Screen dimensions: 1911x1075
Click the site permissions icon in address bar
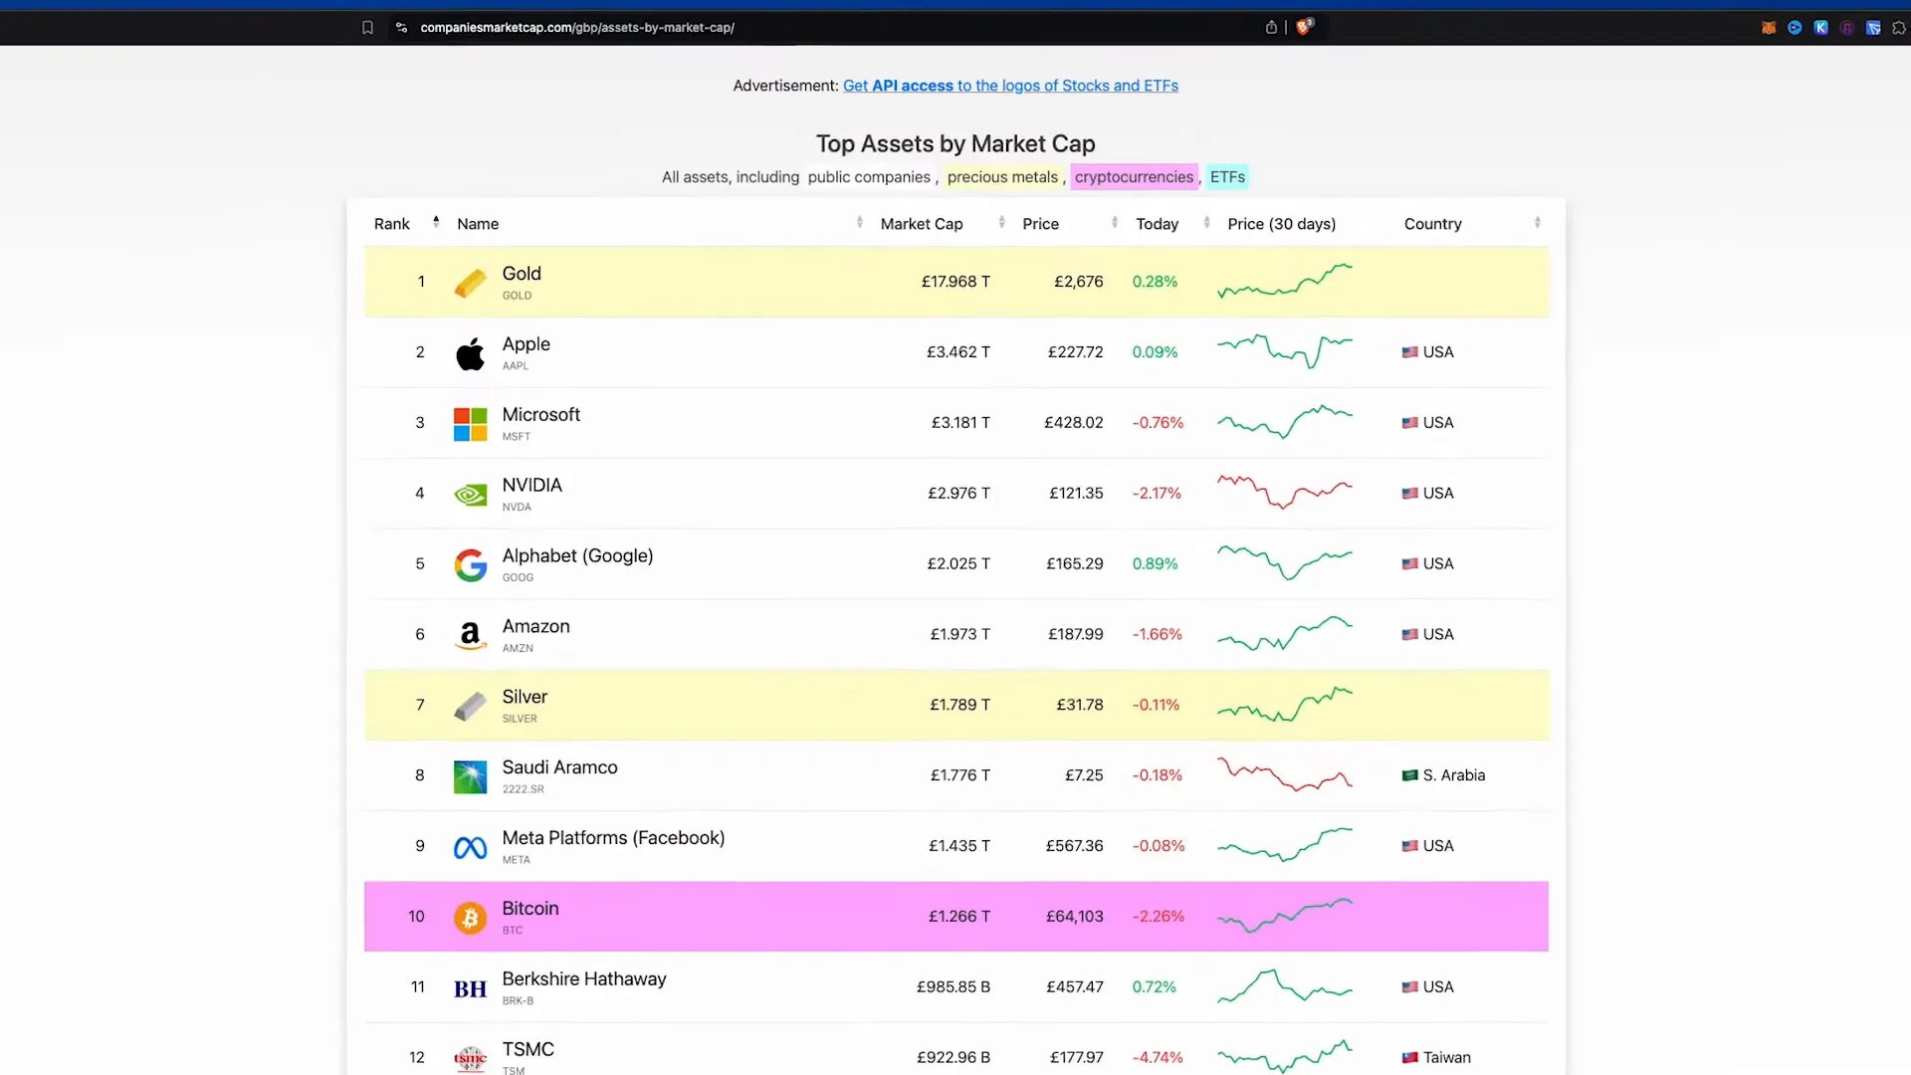pos(401,28)
